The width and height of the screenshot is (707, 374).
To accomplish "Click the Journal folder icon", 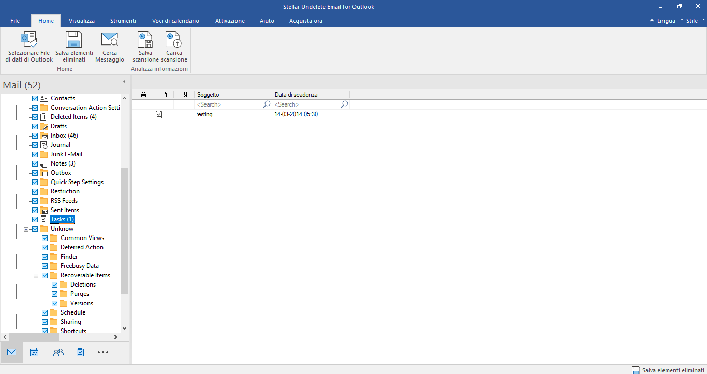I will 43,145.
